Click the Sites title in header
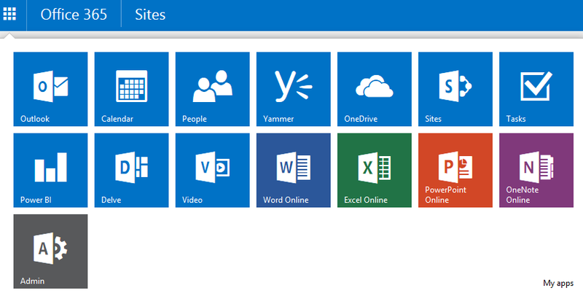This screenshot has width=583, height=296. point(150,15)
